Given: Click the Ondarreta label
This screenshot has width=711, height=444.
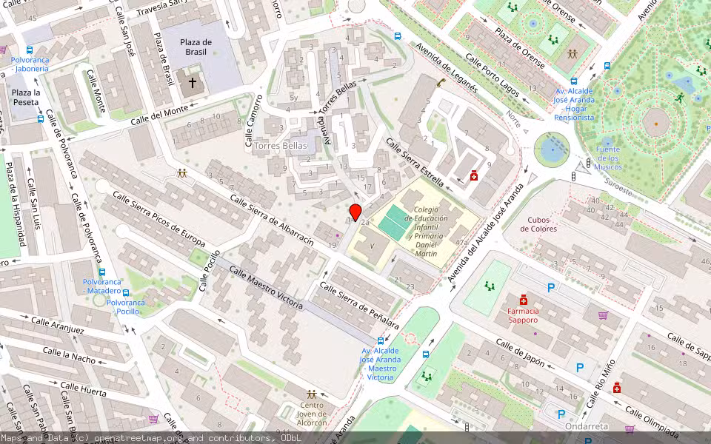Looking at the screenshot, I should coord(587,426).
